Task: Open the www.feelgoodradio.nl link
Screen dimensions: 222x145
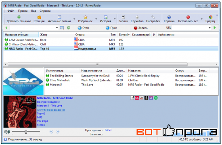Action: pos(51,110)
